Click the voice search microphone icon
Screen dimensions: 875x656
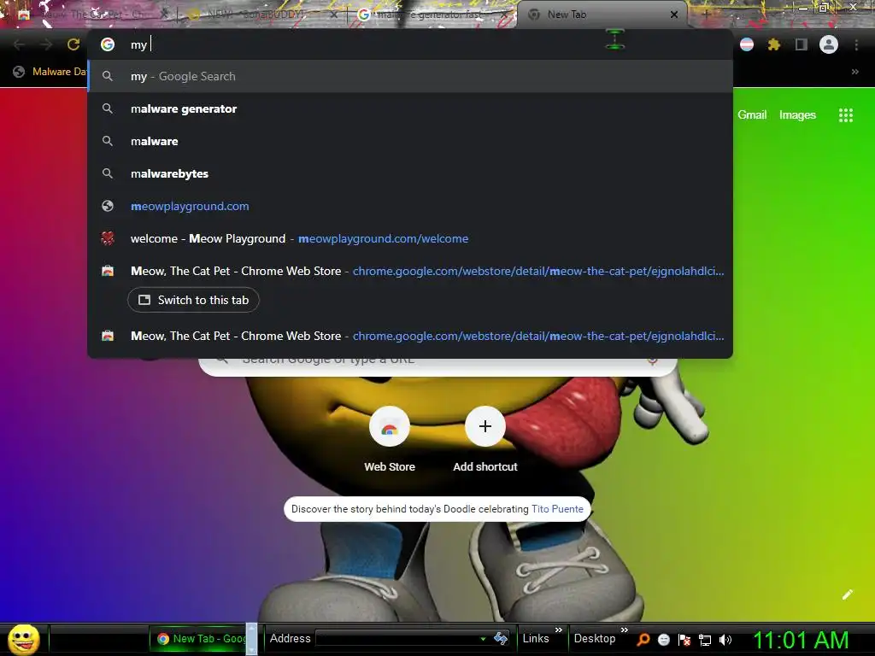[652, 360]
